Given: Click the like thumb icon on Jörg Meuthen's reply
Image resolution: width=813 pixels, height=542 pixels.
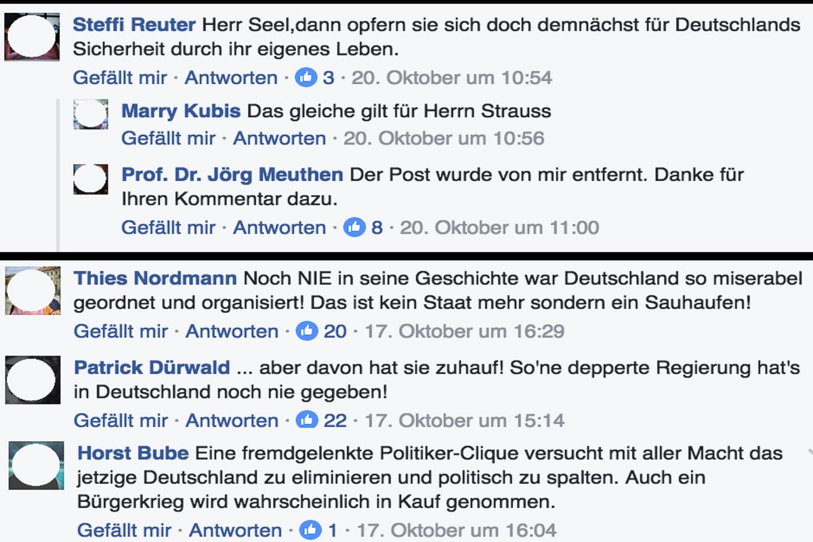Looking at the screenshot, I should 354,227.
